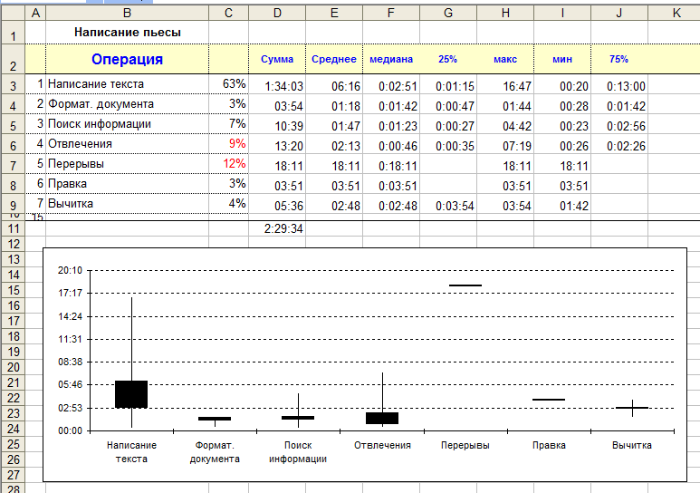The width and height of the screenshot is (700, 493).
Task: Click the 'медиана' heading cell
Action: (390, 60)
